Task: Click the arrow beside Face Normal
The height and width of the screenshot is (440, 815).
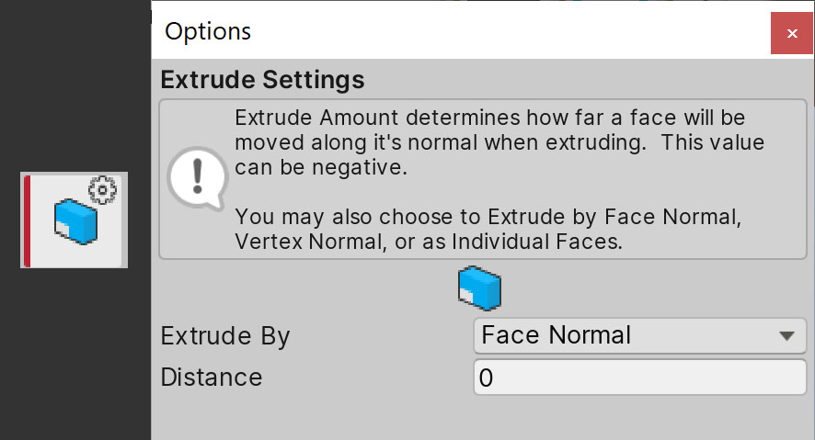Action: point(786,336)
